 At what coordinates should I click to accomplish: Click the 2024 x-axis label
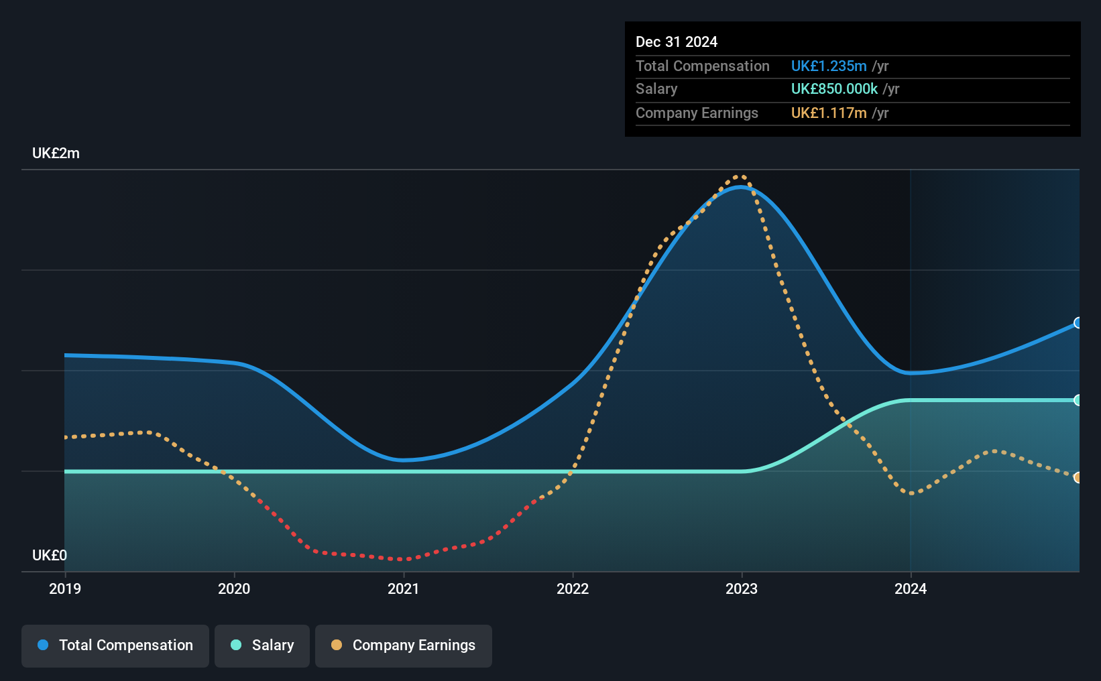(x=911, y=589)
